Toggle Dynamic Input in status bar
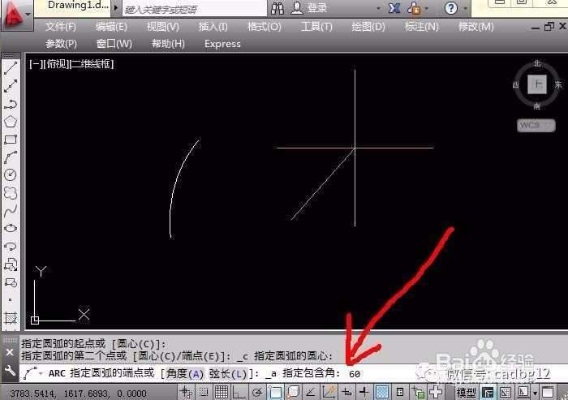568x400 pixels. [x=346, y=393]
